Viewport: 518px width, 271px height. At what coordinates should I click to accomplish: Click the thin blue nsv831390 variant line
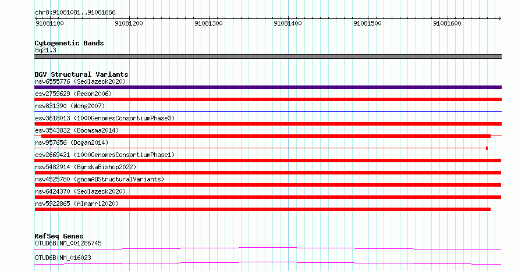268,112
